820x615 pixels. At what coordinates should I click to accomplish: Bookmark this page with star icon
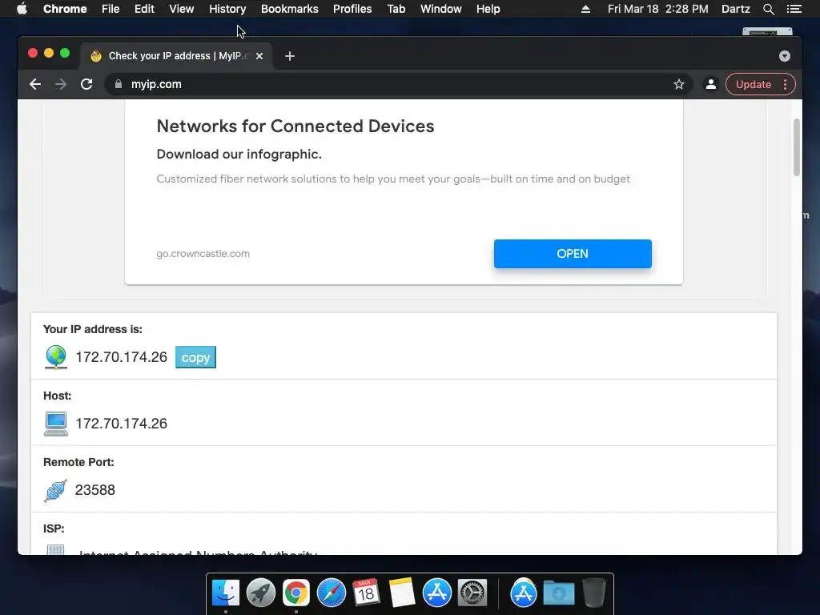pos(679,84)
